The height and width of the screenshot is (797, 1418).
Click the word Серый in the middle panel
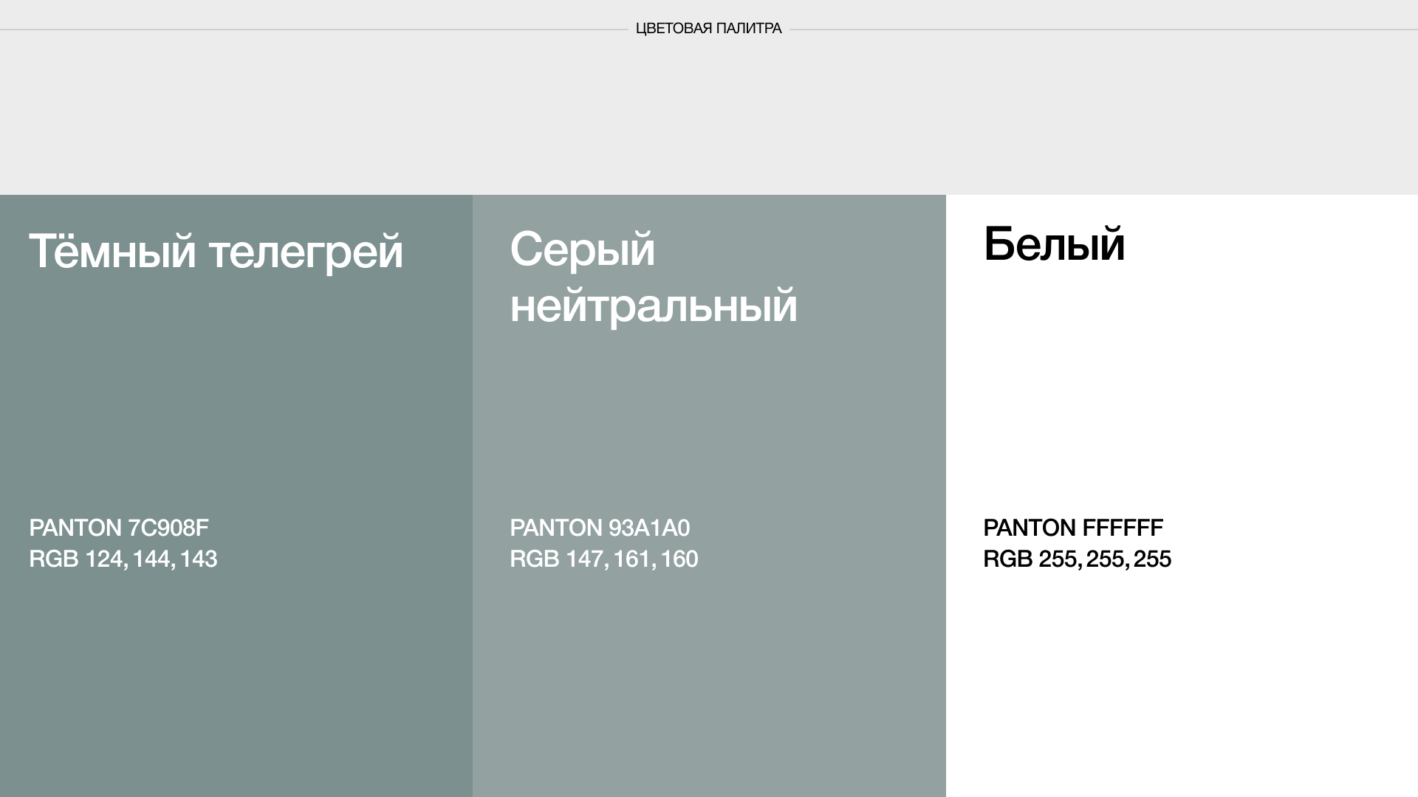(582, 249)
